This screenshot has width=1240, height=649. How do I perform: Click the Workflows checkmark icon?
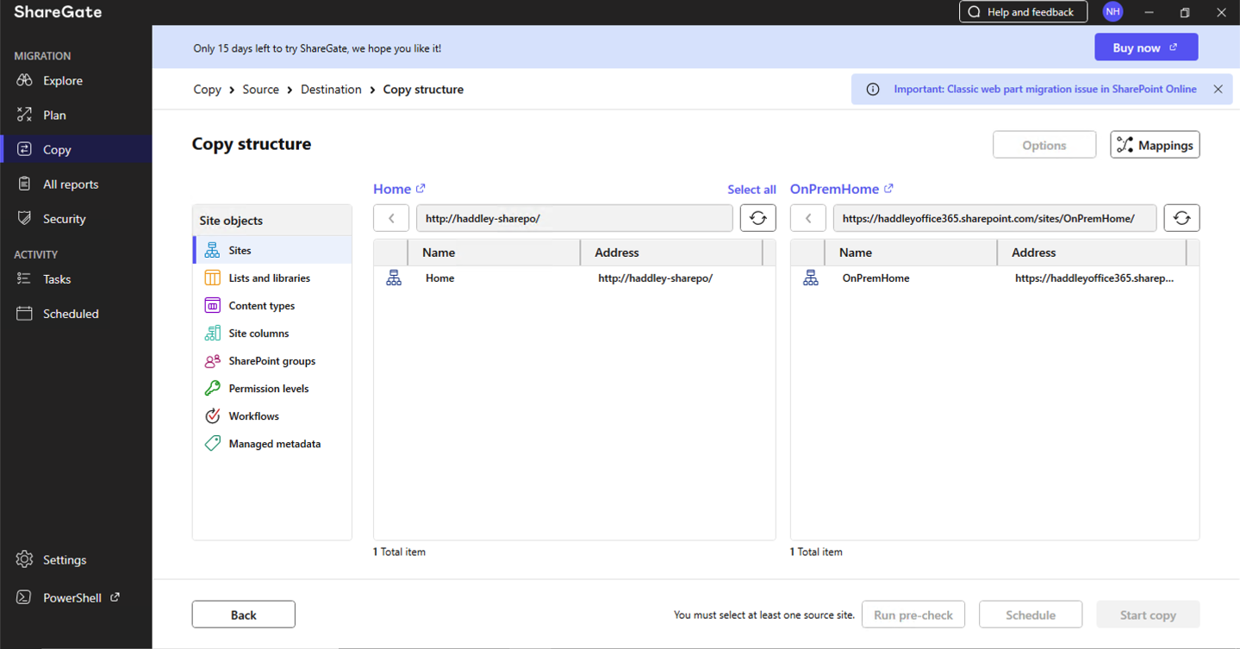[212, 415]
